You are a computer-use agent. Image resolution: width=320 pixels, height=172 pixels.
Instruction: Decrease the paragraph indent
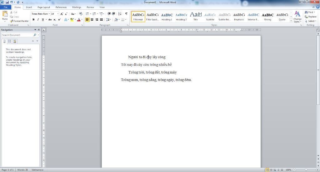pos(109,14)
